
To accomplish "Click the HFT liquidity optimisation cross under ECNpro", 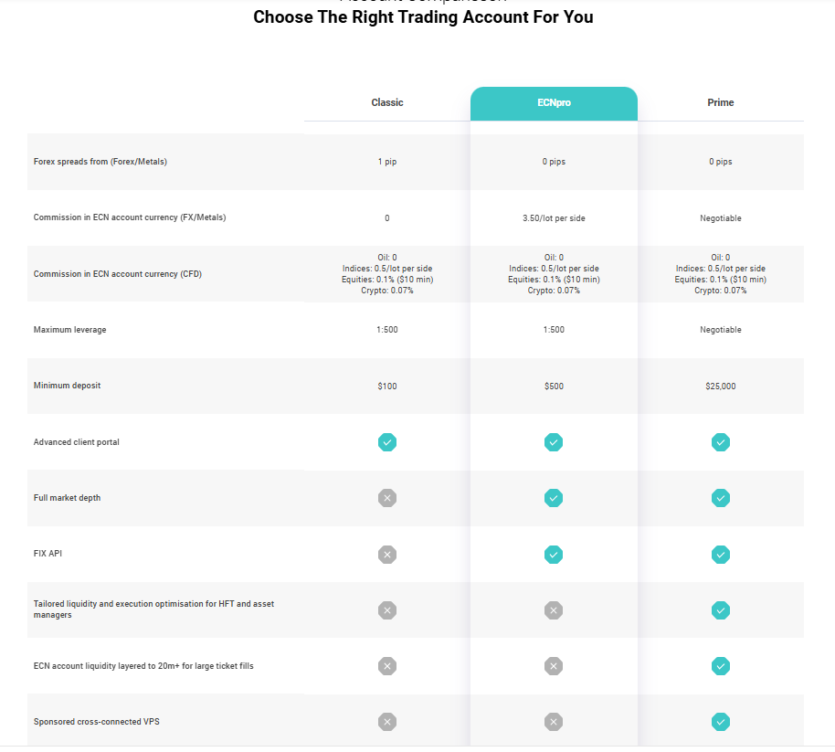I will pyautogui.click(x=554, y=610).
